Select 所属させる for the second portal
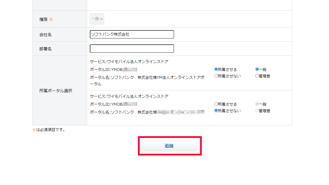This screenshot has width=329, height=185. coord(216,104)
